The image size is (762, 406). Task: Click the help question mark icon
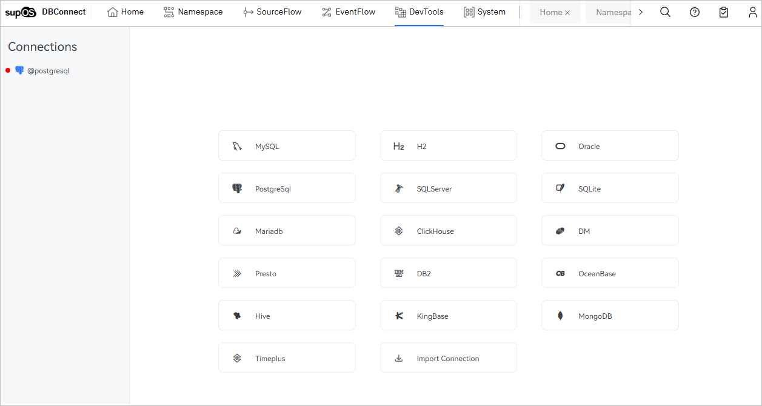click(x=695, y=12)
